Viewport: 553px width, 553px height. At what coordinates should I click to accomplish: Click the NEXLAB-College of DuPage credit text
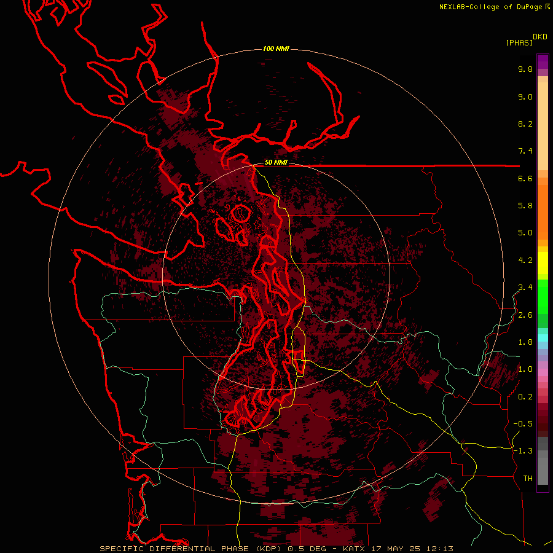coord(492,7)
